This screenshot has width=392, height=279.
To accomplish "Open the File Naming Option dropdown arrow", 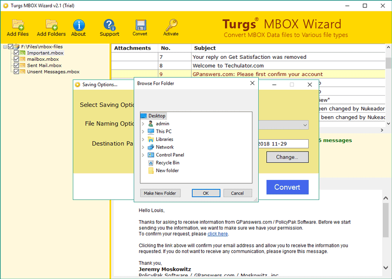I will (x=305, y=125).
